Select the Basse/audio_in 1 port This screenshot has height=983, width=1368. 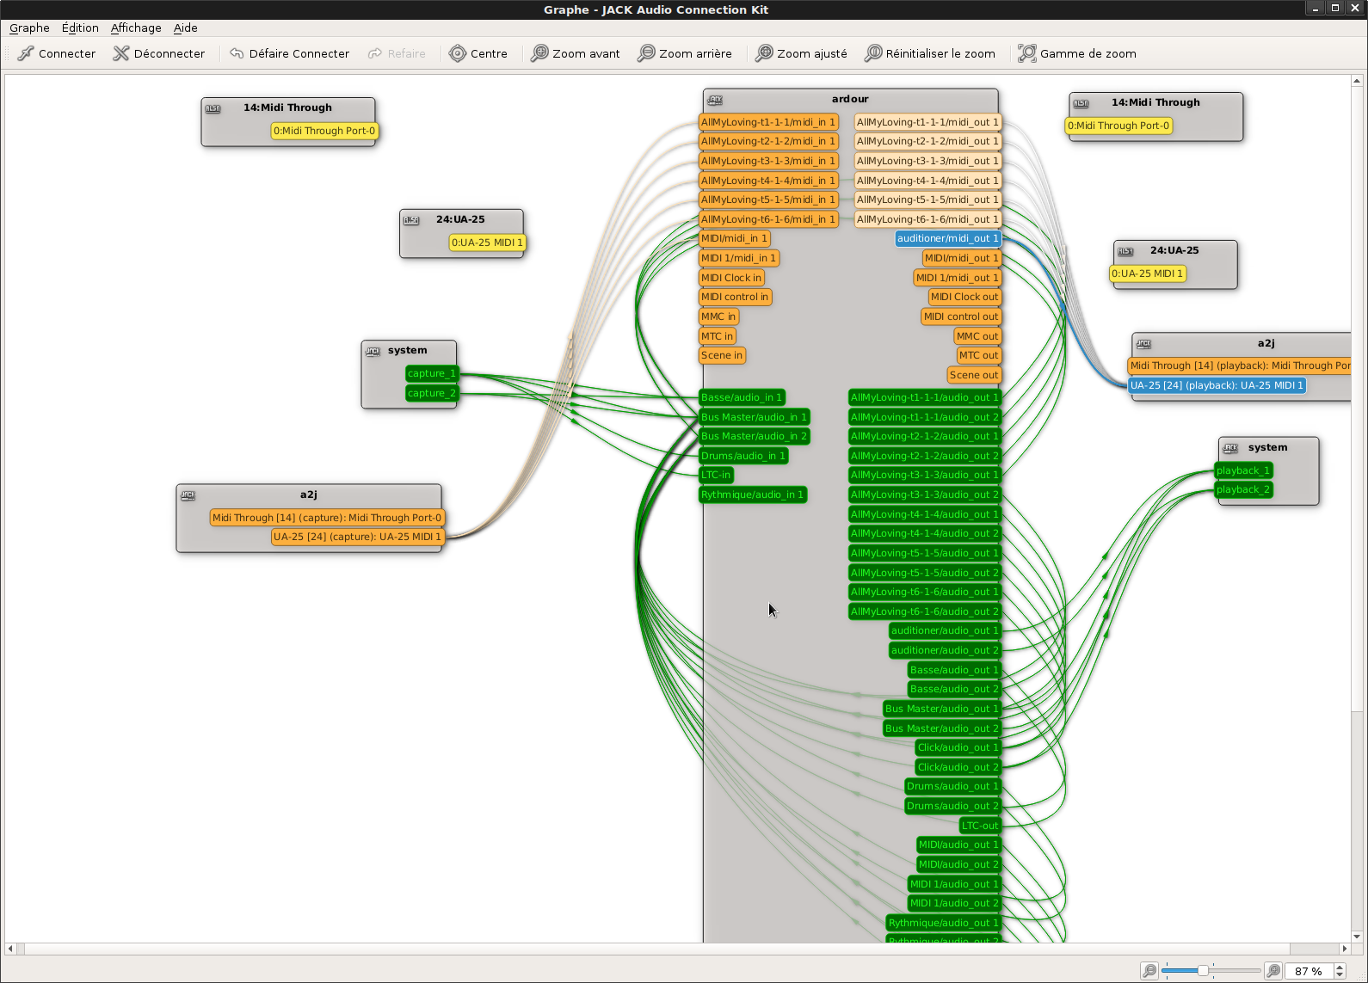742,397
